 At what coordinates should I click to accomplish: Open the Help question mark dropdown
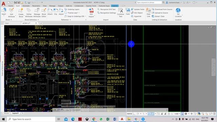pos(195,2)
